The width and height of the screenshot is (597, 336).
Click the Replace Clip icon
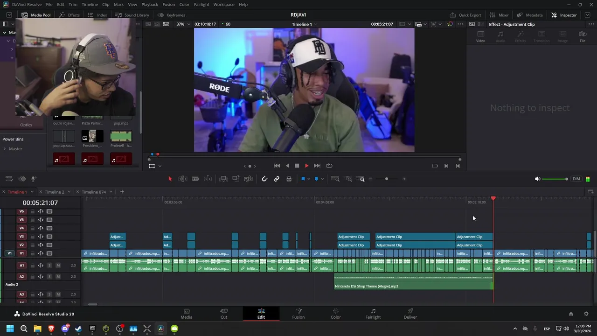[x=249, y=179]
